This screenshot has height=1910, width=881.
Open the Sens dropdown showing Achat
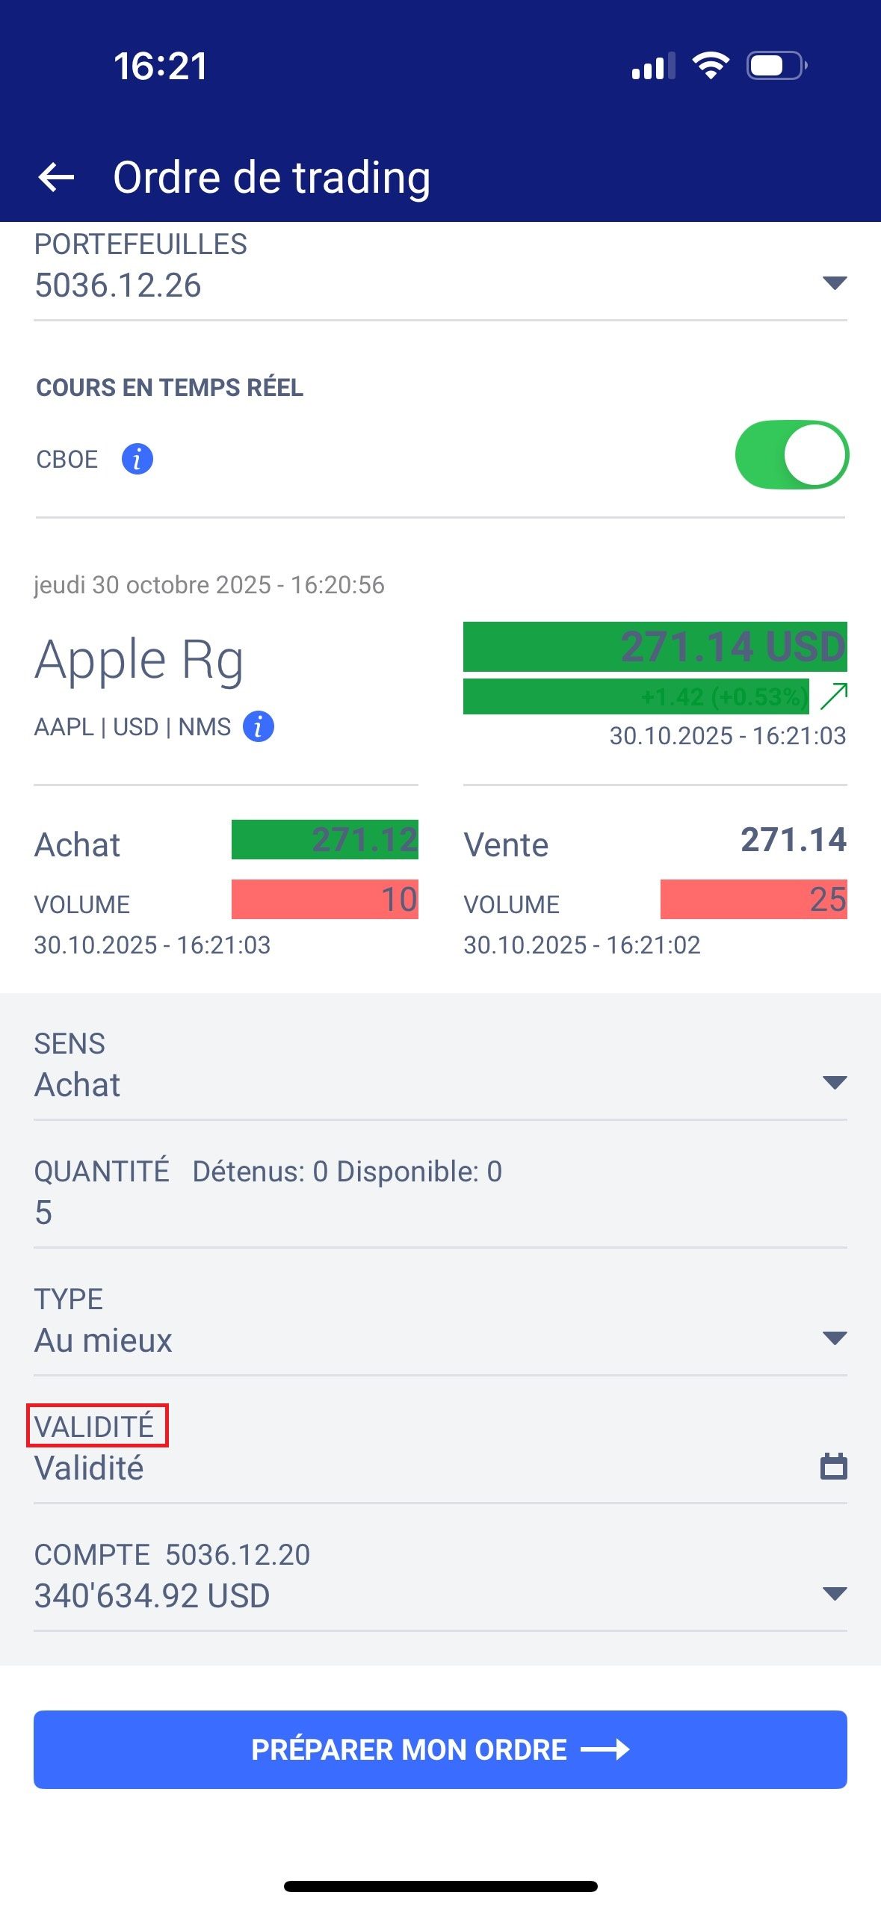click(x=834, y=1083)
